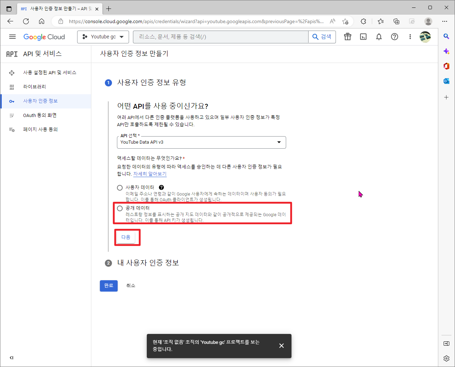Open the Google Cloud navigation hamburger menu
This screenshot has height=367, width=455.
[12, 37]
